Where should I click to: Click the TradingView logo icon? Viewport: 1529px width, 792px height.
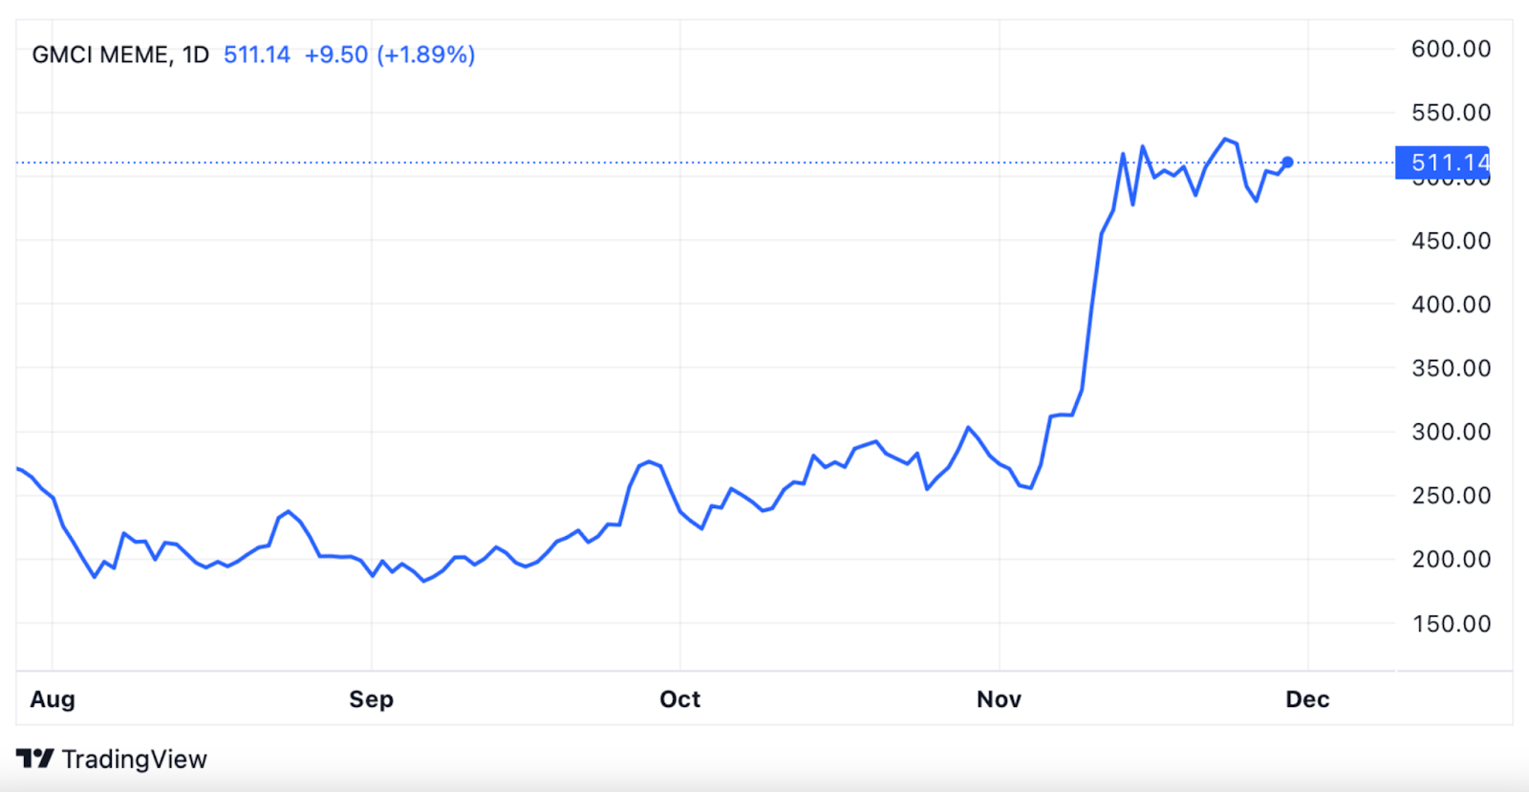click(x=35, y=759)
